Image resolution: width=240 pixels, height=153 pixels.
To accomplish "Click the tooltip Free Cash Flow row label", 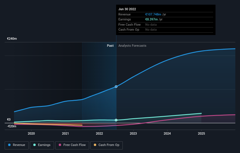I will [x=130, y=25].
